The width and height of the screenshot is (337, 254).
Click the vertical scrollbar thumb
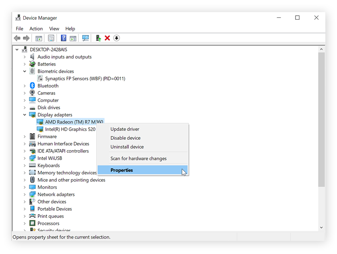pyautogui.click(x=321, y=120)
